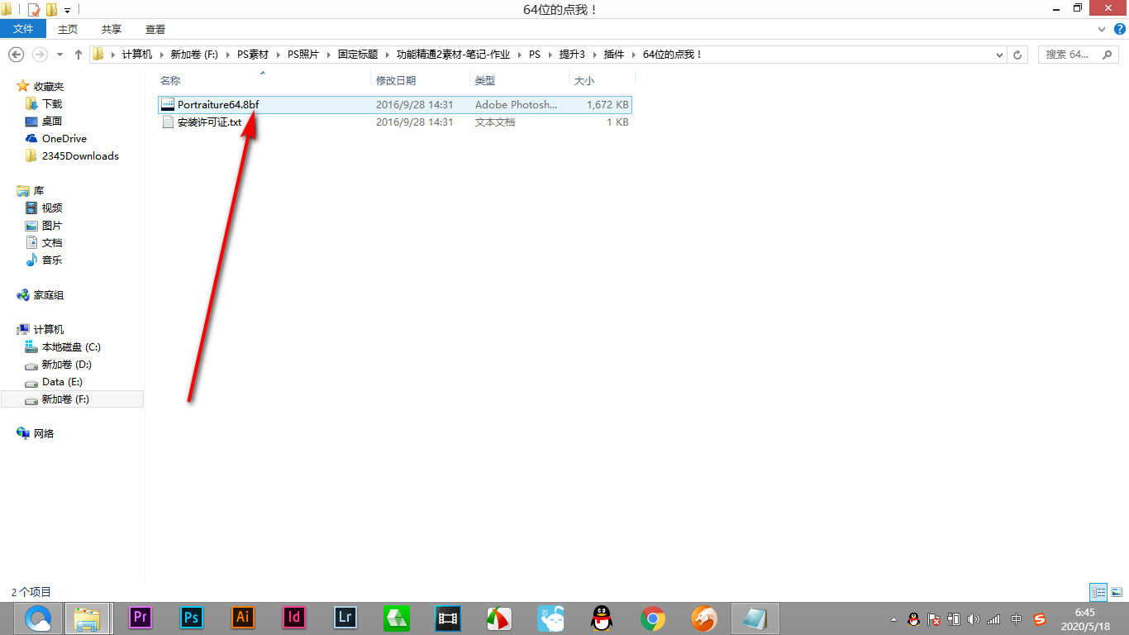Go back to the previous folder
The height and width of the screenshot is (635, 1129).
click(16, 55)
